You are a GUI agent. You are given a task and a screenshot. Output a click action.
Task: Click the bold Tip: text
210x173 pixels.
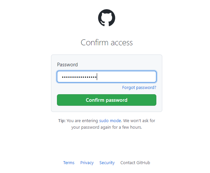[x=62, y=120]
